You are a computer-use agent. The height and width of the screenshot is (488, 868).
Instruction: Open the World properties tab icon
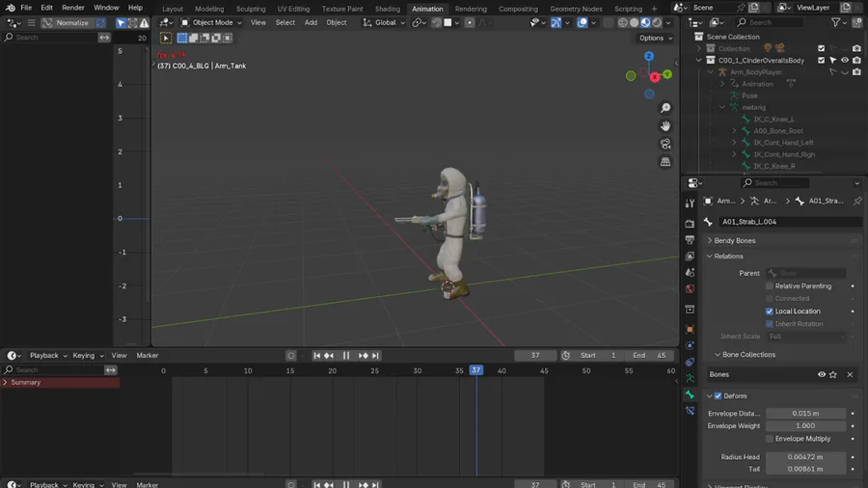pos(690,288)
